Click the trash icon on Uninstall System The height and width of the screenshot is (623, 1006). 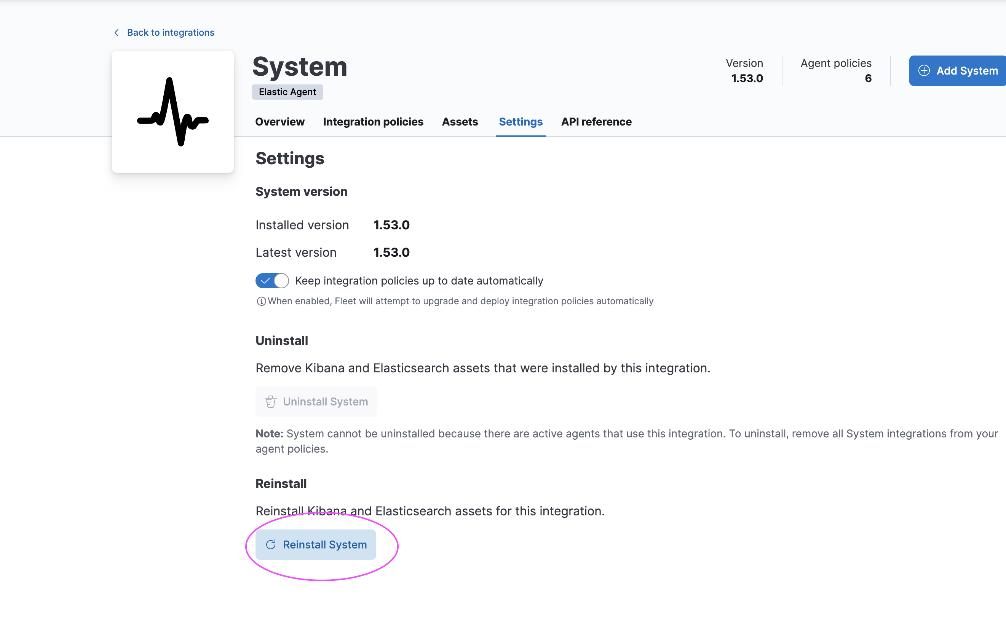point(271,402)
